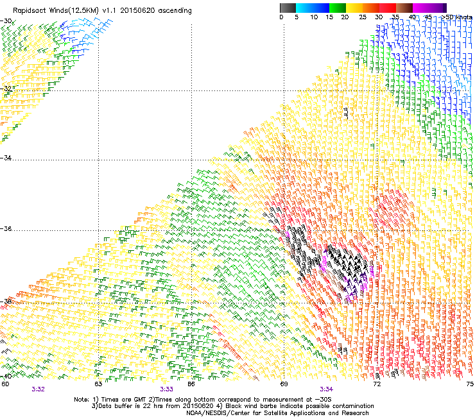Click the >50 knots legend label

[x=456, y=17]
